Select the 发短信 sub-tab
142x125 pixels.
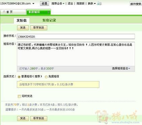(x=22, y=20)
